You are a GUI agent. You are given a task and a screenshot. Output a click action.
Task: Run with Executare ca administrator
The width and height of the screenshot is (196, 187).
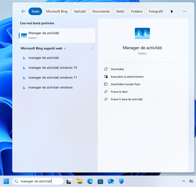127,77
